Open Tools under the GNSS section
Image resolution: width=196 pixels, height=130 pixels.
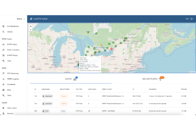[9, 95]
